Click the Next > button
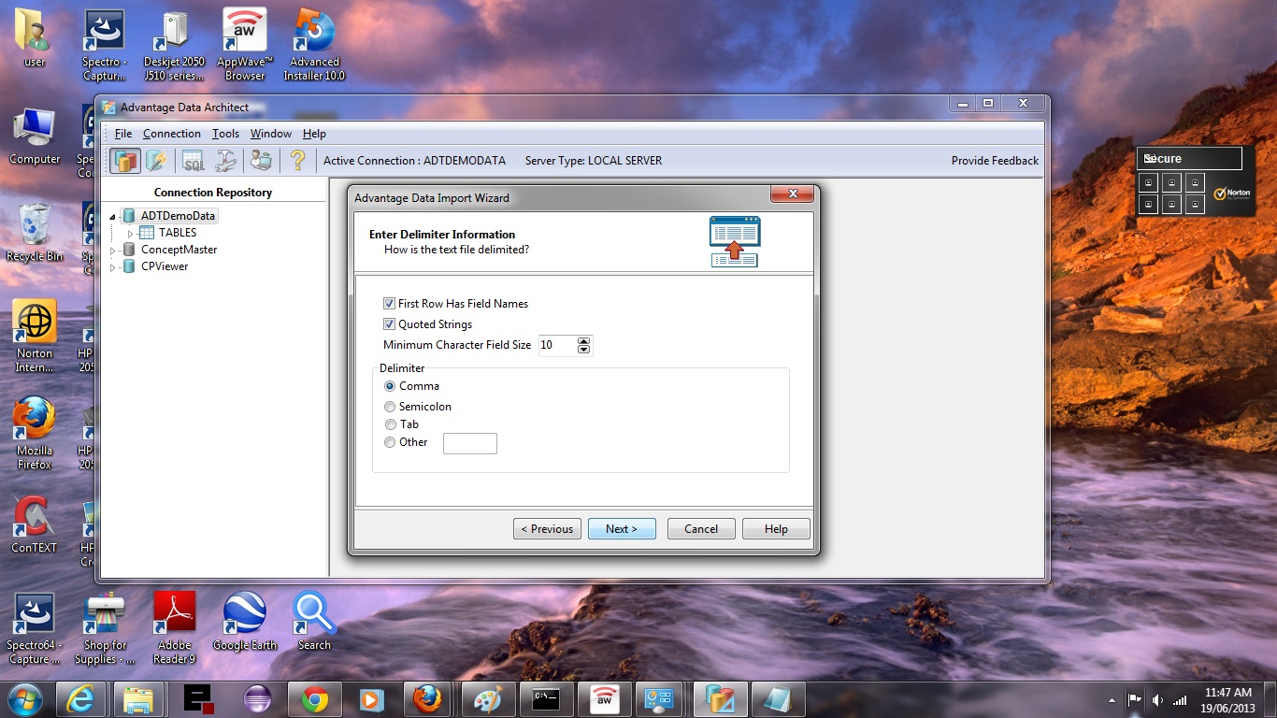The height and width of the screenshot is (718, 1277). (x=621, y=529)
